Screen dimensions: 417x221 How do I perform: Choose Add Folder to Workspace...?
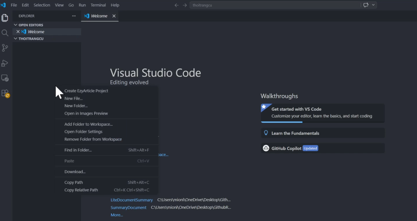pyautogui.click(x=107, y=124)
